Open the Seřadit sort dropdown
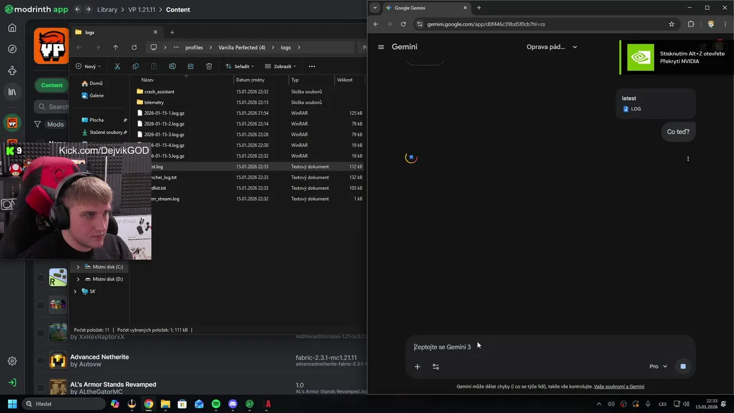 click(x=240, y=66)
